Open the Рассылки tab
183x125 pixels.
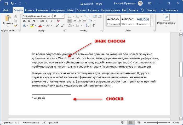[94, 10]
